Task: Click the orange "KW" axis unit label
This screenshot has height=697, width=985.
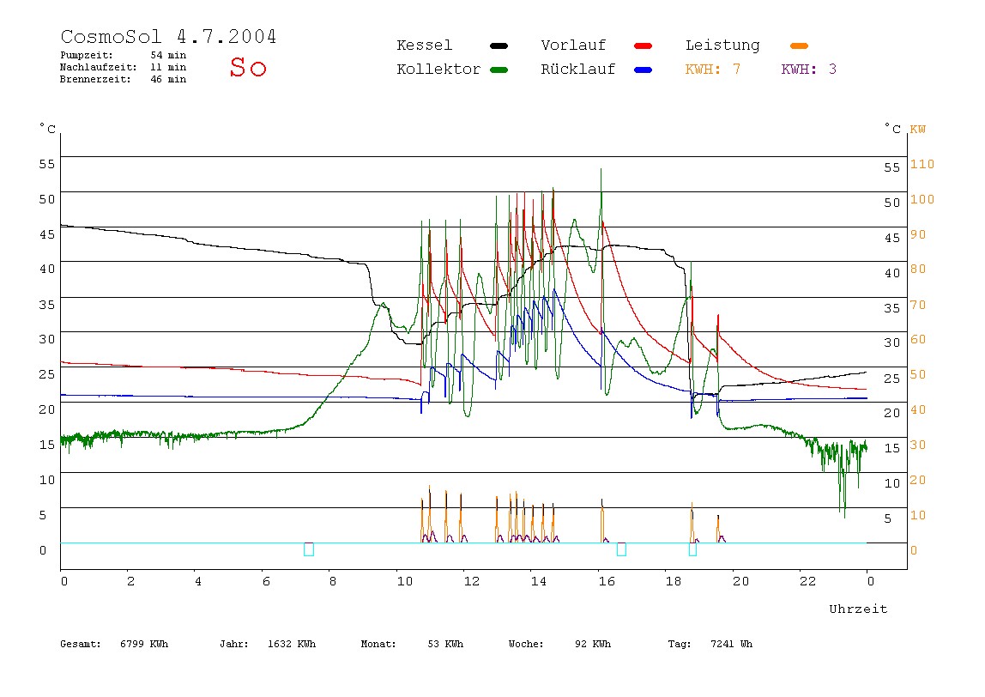Action: pyautogui.click(x=918, y=130)
